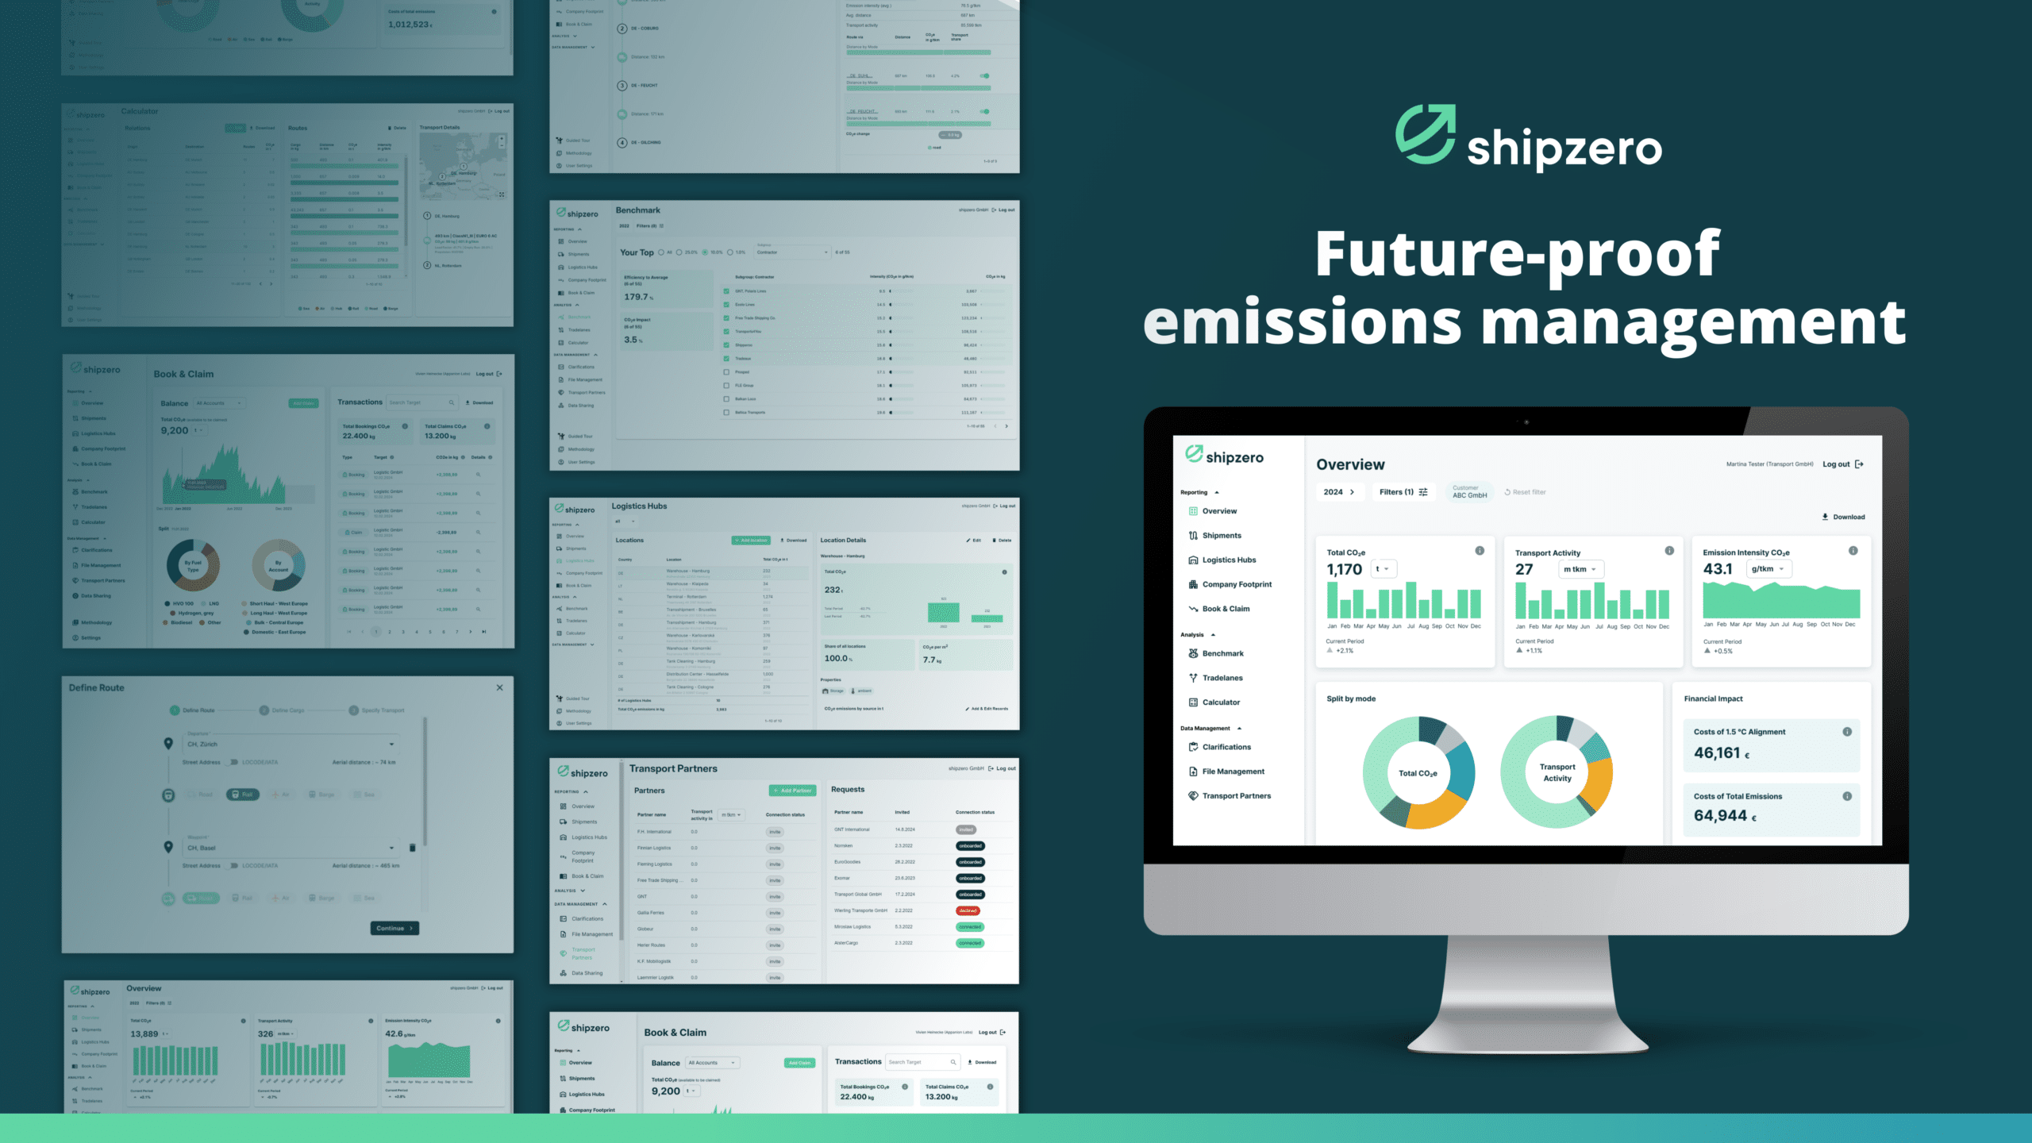Open Clarifications icon in monitor dashboard sidebar
Screen dimensions: 2032x1143
click(1192, 747)
